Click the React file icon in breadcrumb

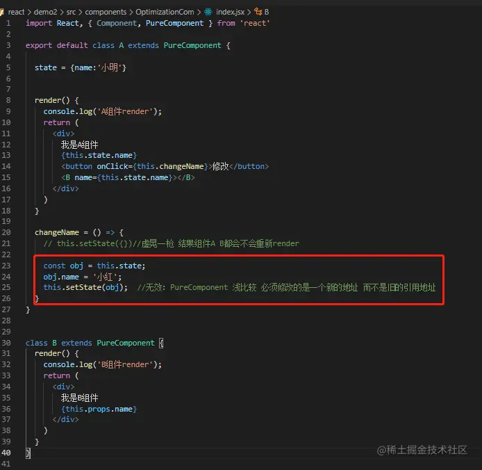pos(208,12)
